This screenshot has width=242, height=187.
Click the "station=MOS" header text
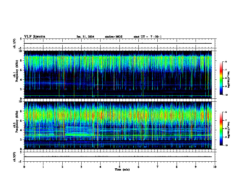click(x=114, y=37)
